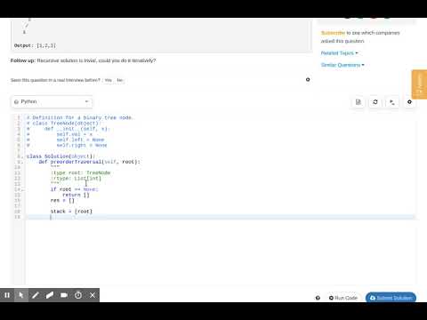Image resolution: width=427 pixels, height=320 pixels.
Task: Click the save code icon above editor
Action: point(359,102)
